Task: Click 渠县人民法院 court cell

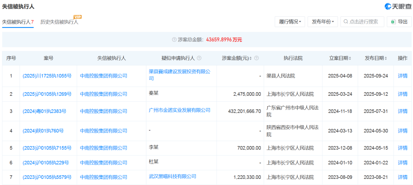Action: coord(281,76)
